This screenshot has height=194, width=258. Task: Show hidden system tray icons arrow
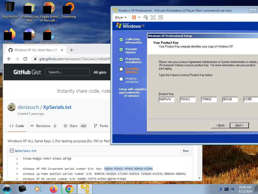pos(214,189)
